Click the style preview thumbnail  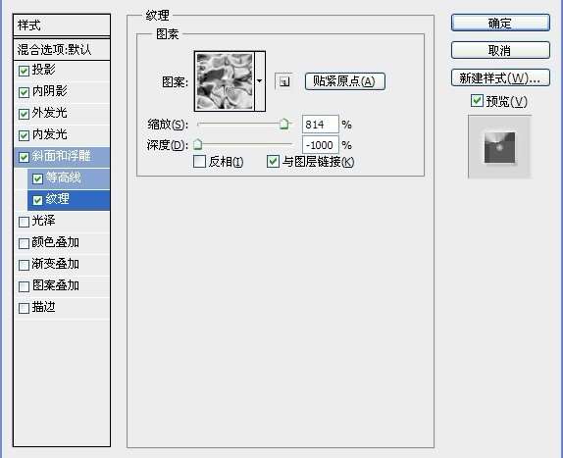(499, 147)
